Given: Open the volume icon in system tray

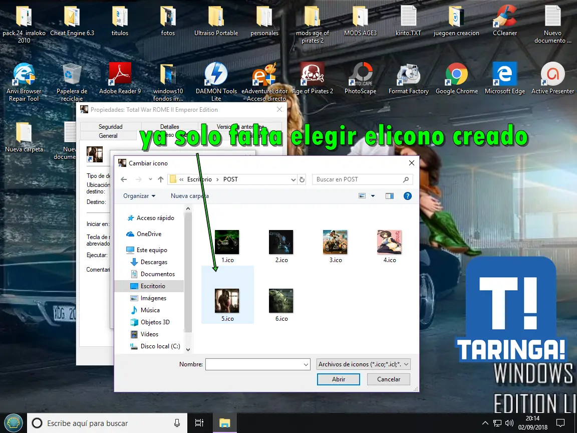Looking at the screenshot, I should [x=509, y=423].
